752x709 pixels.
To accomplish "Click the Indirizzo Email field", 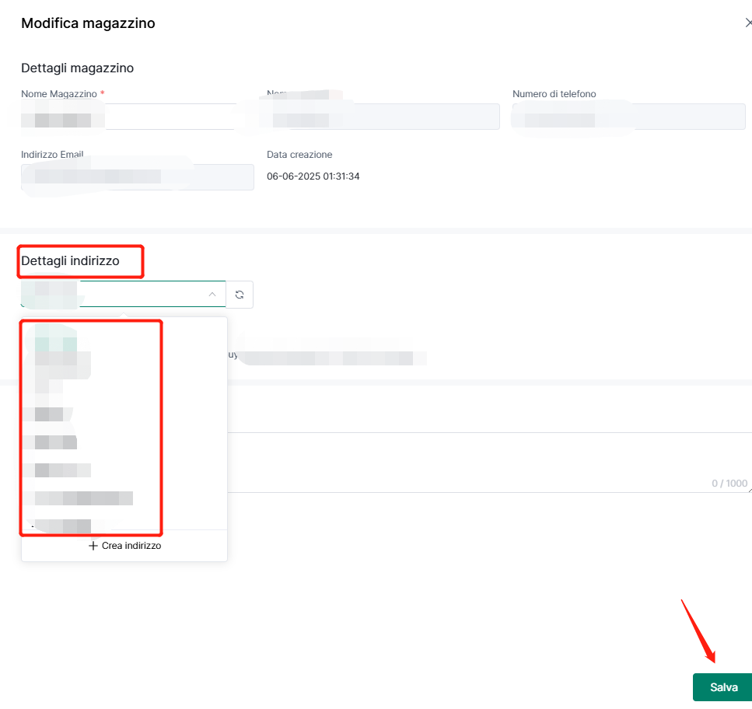I will coord(137,177).
